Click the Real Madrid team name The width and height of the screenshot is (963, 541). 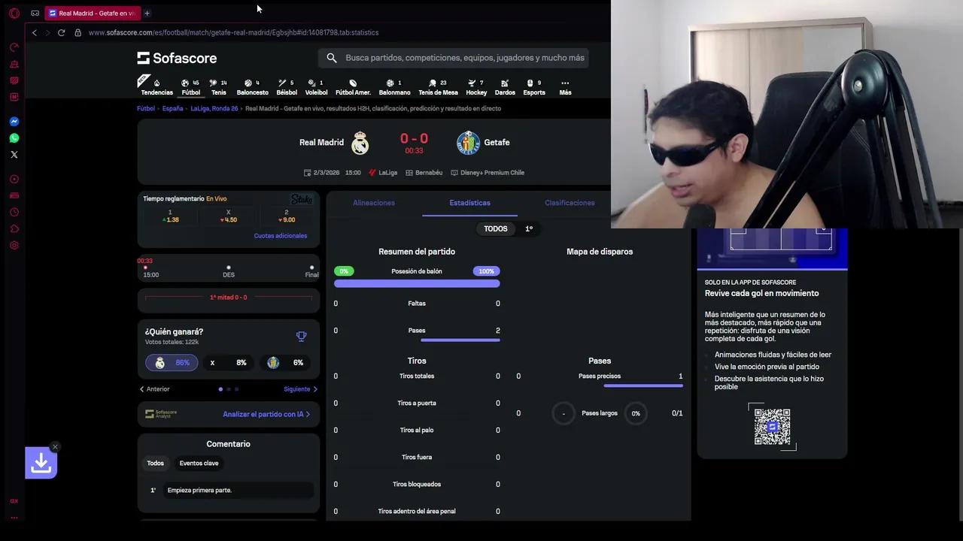pos(321,143)
